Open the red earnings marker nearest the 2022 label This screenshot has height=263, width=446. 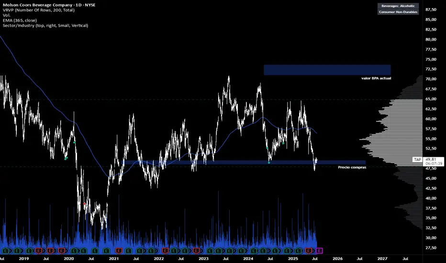[165, 251]
